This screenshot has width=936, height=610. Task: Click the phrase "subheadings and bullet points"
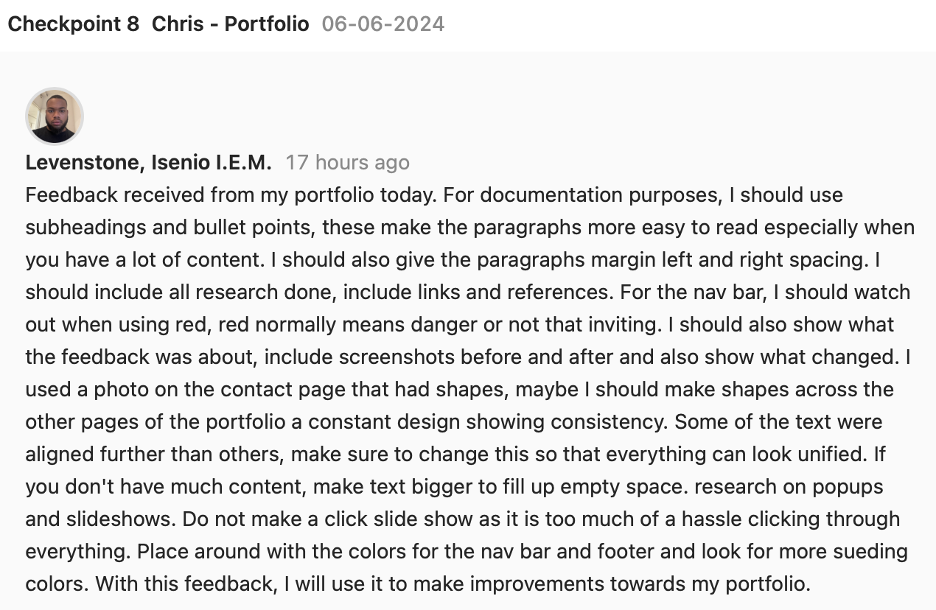coord(171,228)
